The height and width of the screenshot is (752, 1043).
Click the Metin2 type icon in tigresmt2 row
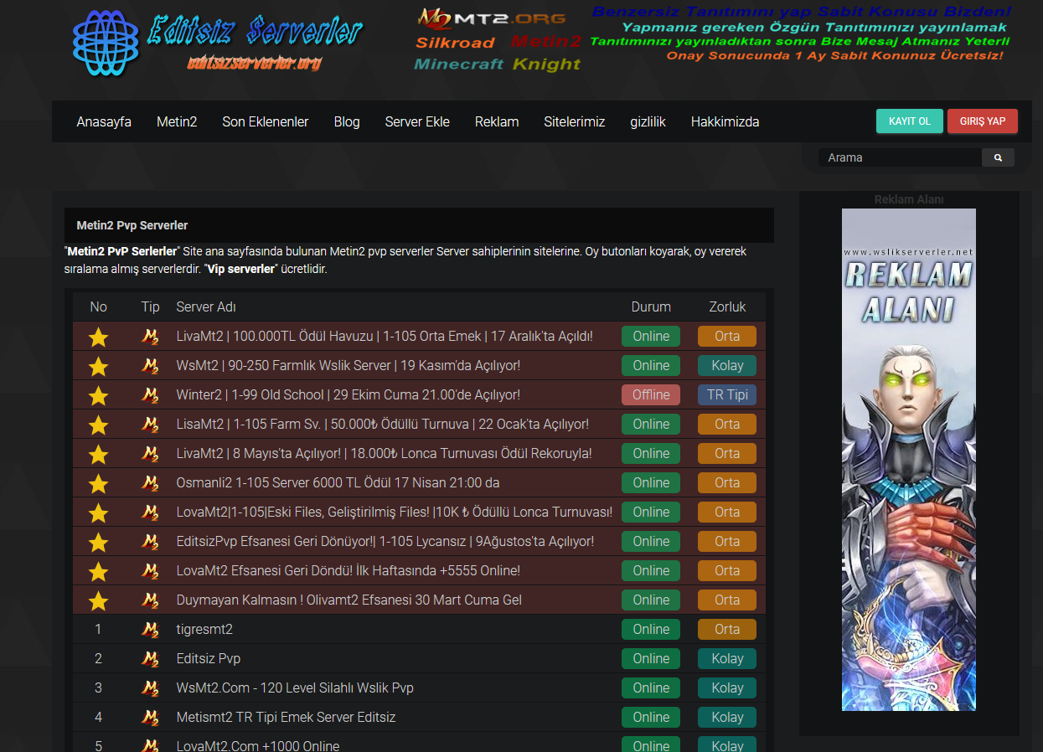(150, 630)
